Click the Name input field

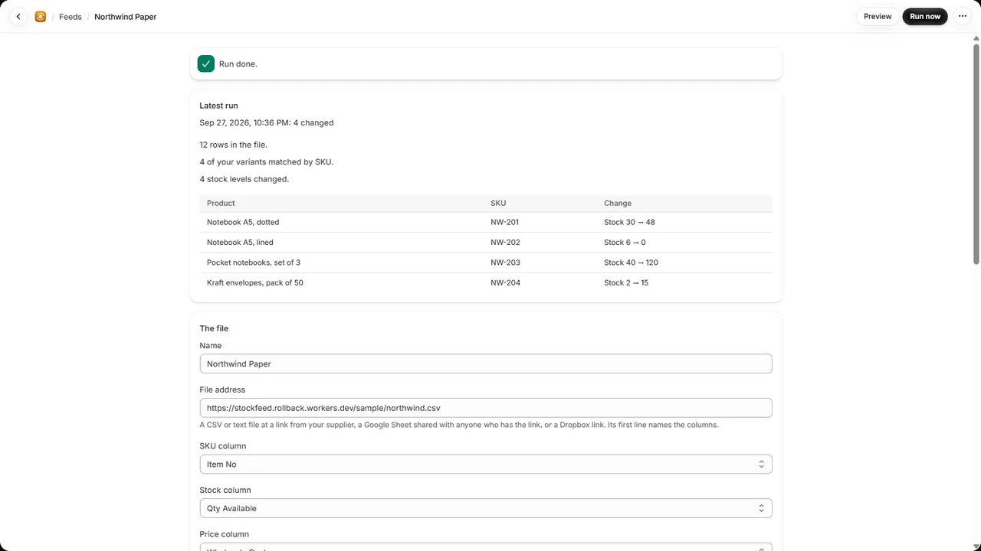(x=486, y=364)
